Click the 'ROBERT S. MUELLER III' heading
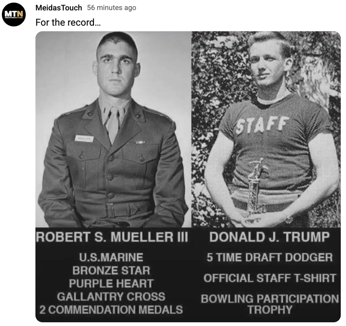This screenshot has height=326, width=346. [x=112, y=237]
